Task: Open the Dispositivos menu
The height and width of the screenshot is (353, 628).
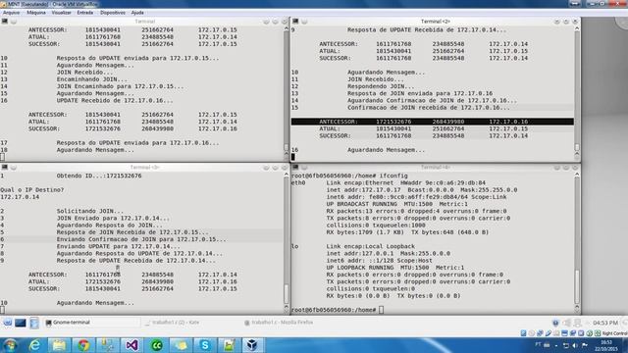Action: (113, 13)
